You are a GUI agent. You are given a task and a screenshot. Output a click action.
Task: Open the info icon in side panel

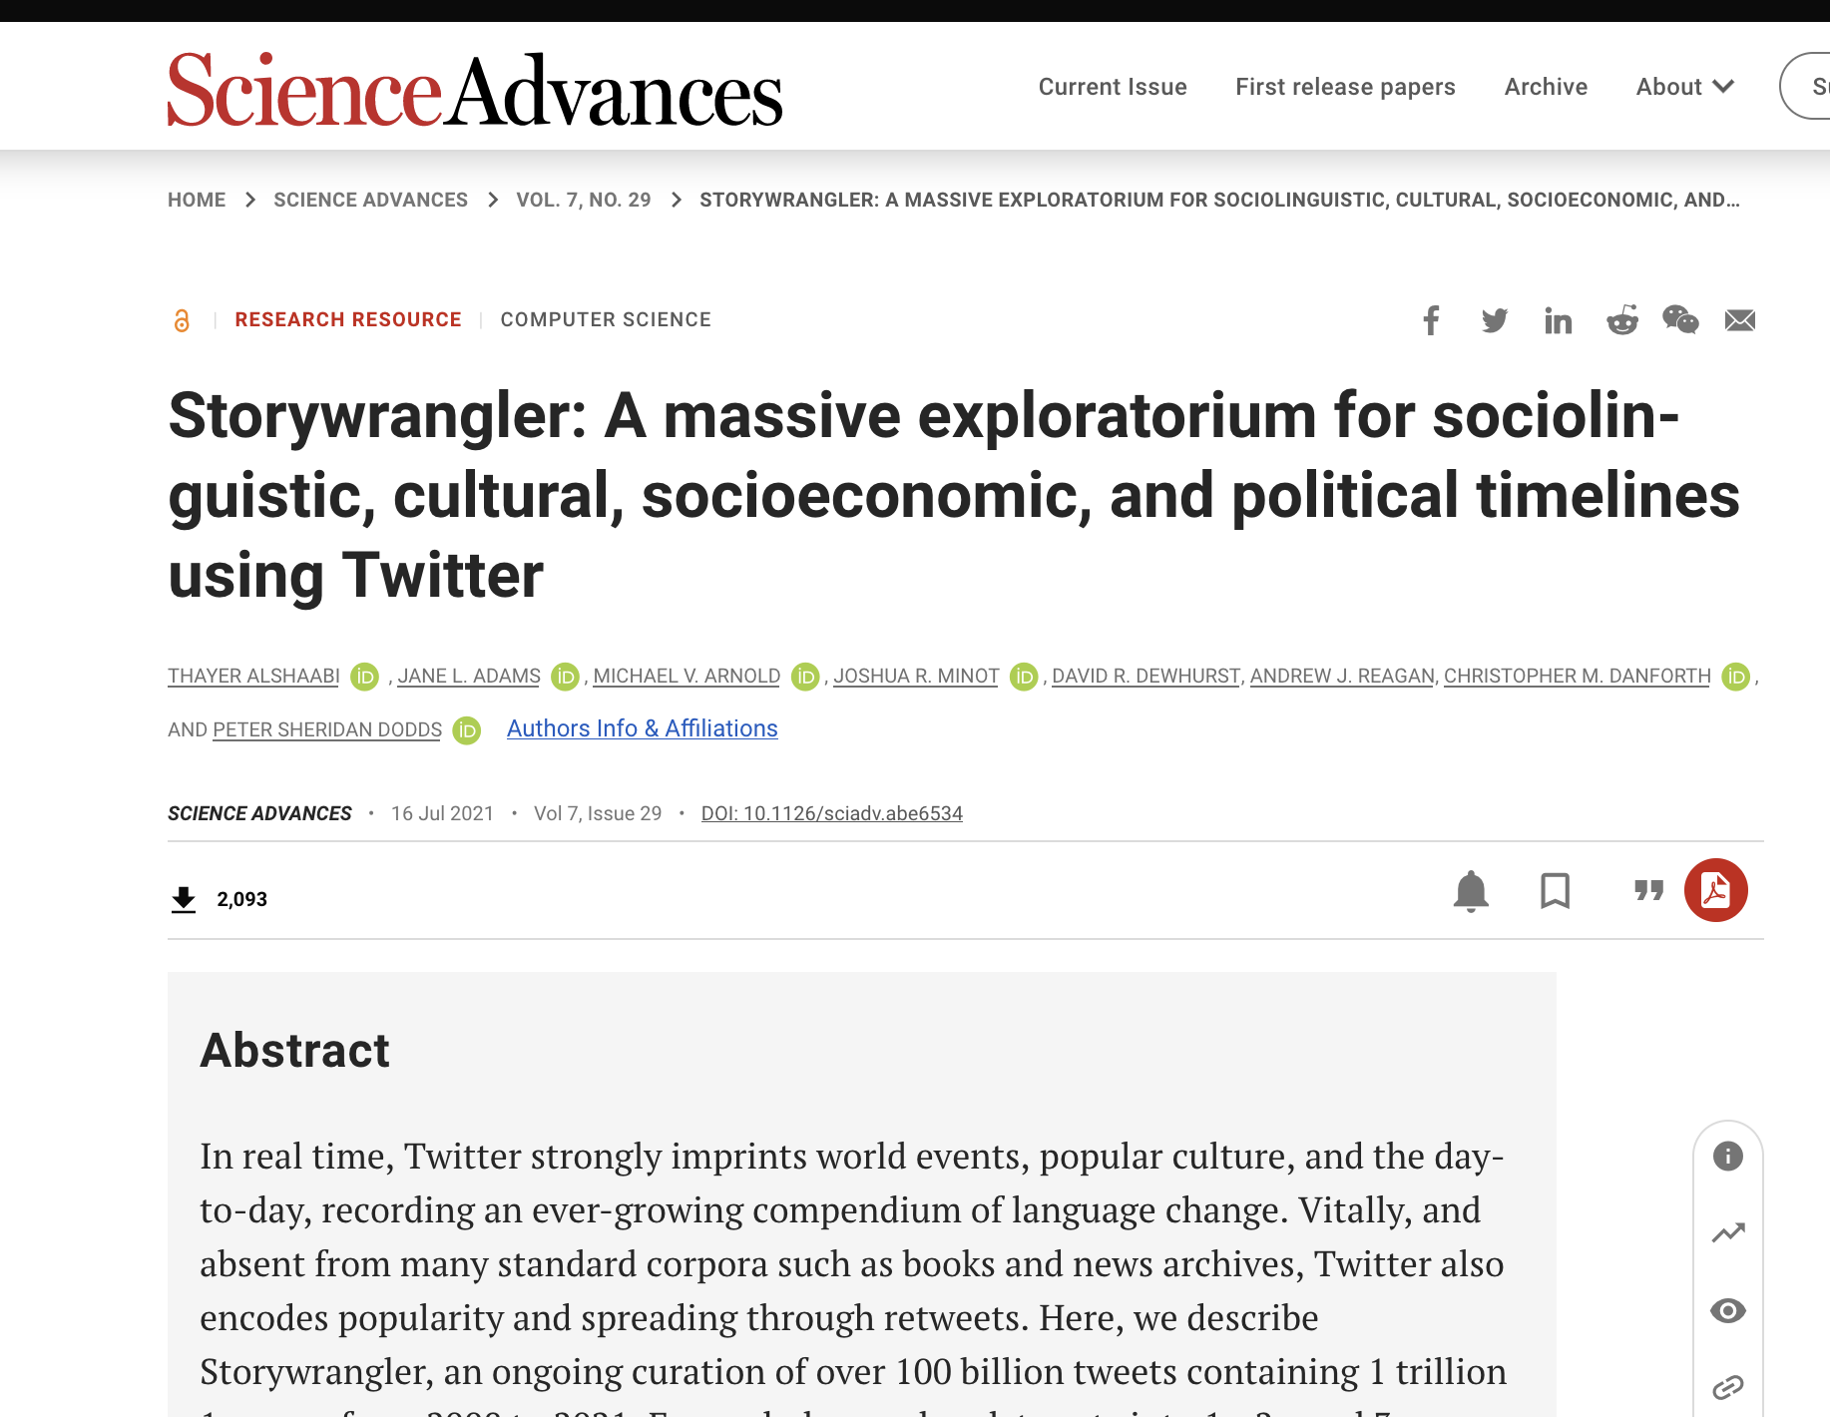click(1727, 1157)
